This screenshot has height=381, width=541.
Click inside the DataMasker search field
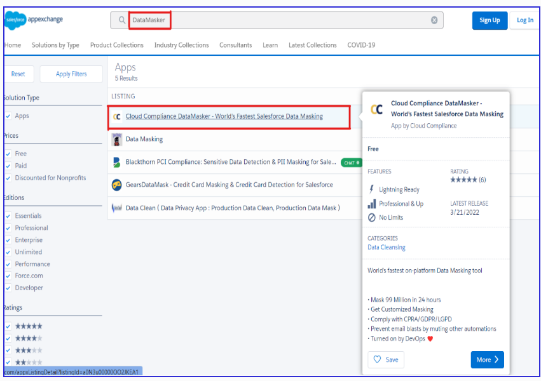point(191,20)
